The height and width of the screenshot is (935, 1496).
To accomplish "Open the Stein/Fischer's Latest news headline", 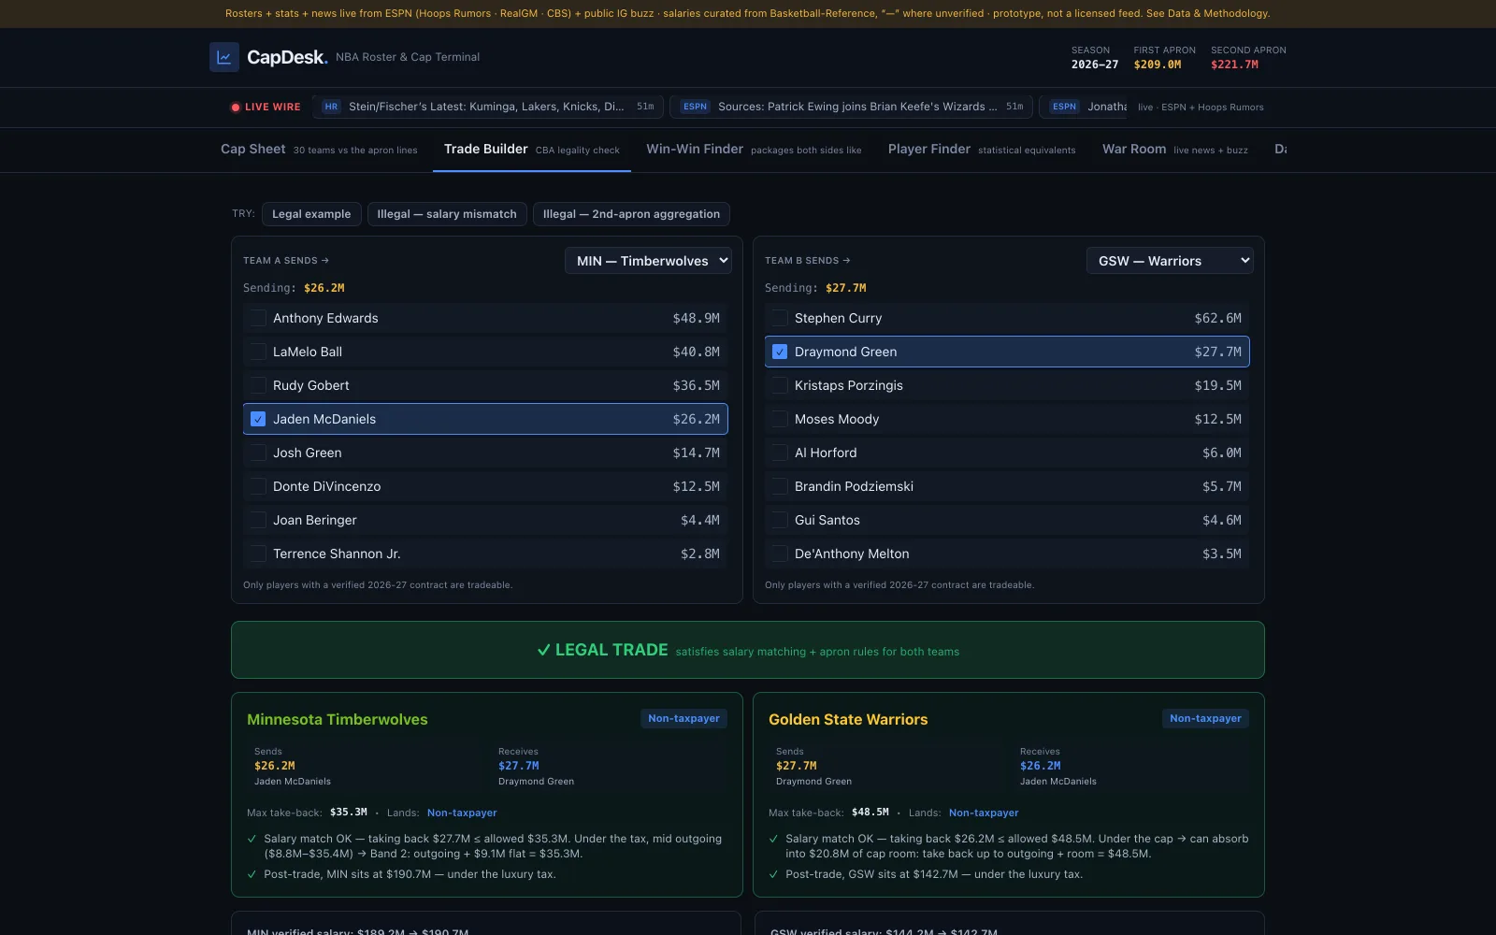I will (x=488, y=107).
